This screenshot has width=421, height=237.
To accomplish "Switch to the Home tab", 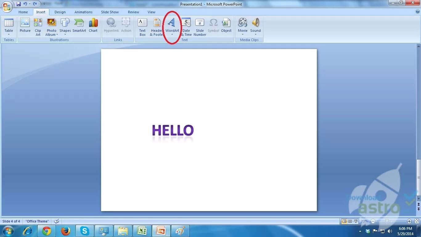I will (23, 12).
